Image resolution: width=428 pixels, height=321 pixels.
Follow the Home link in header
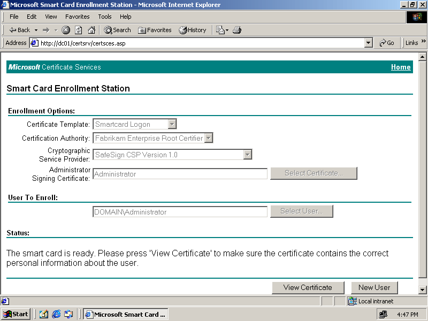401,67
